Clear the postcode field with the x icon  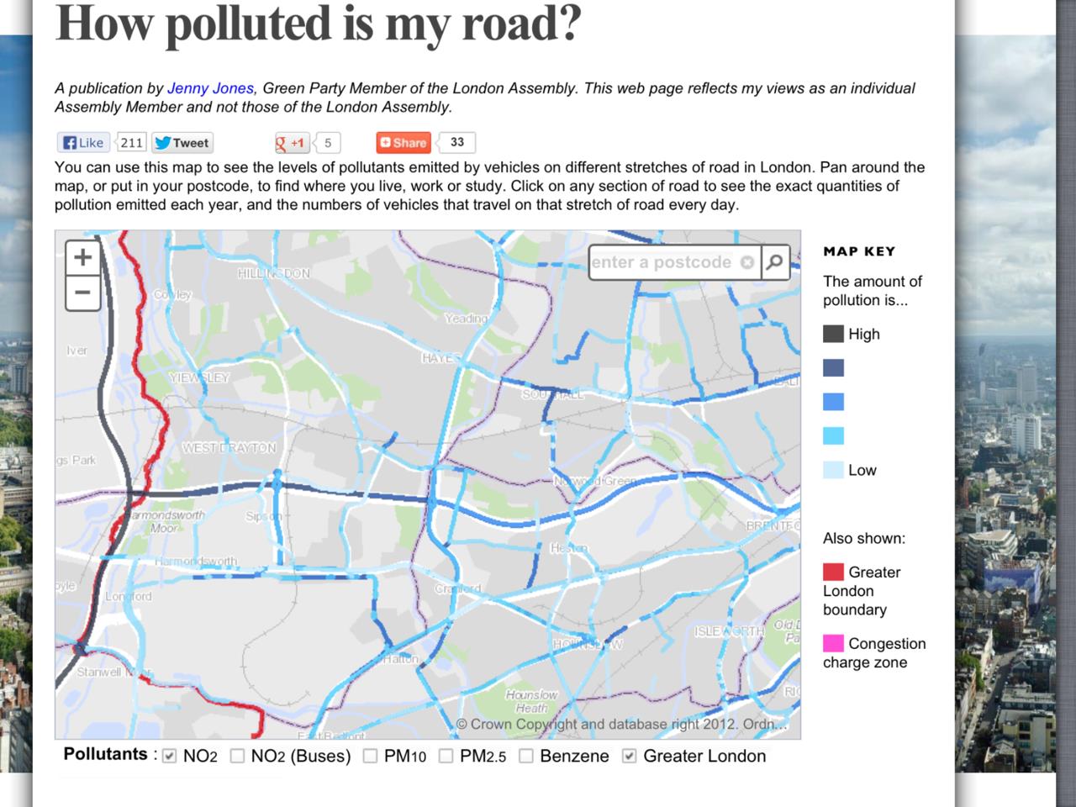pos(746,262)
